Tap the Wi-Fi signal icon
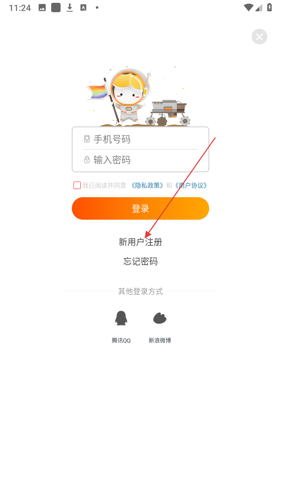The width and height of the screenshot is (281, 500). click(249, 7)
